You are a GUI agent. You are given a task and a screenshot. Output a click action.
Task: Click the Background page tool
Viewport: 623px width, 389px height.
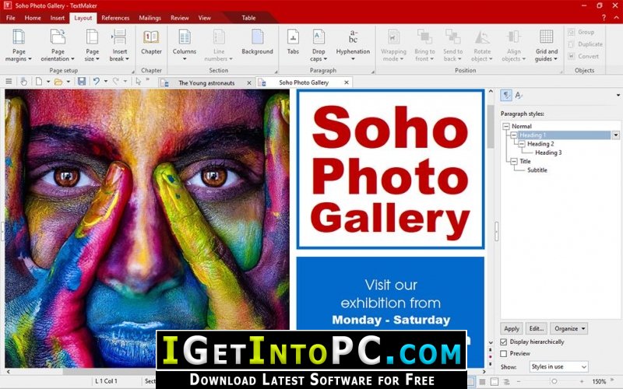(257, 43)
